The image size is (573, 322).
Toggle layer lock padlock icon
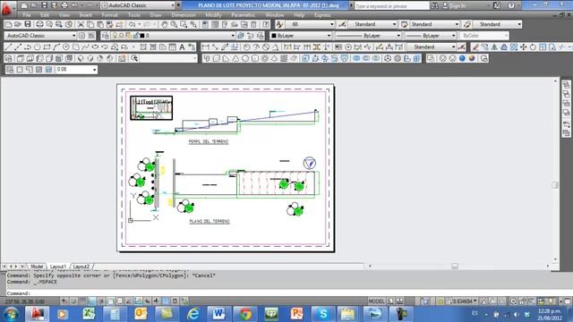tap(136, 36)
